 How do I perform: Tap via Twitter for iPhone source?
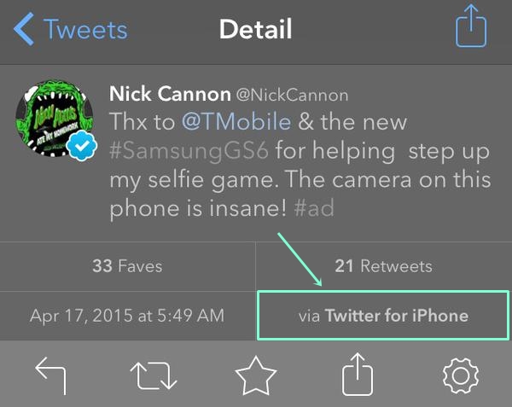click(383, 316)
